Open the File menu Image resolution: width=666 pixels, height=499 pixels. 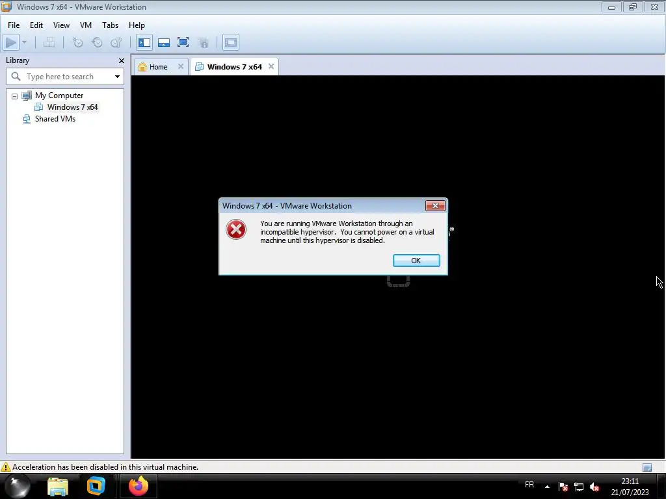(14, 25)
